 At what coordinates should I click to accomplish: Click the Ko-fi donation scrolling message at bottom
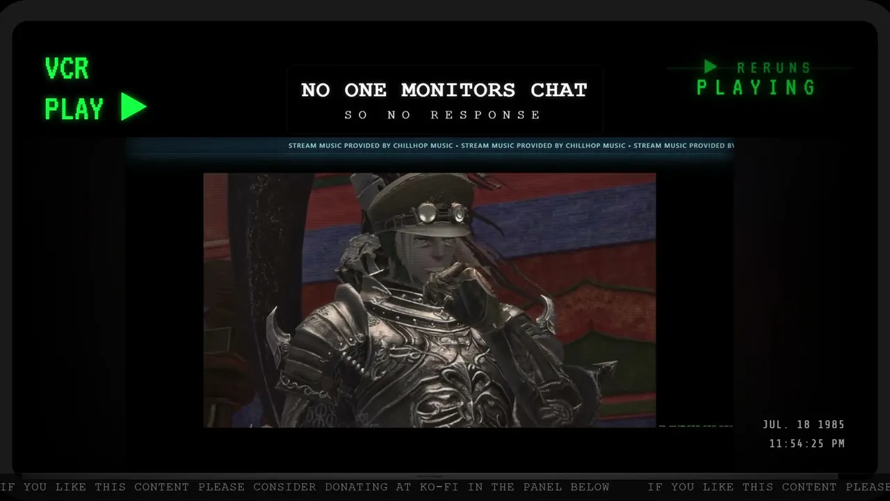pos(445,487)
